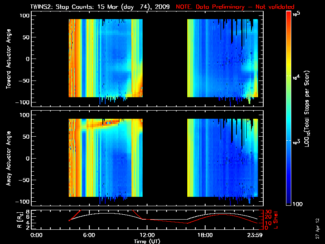Click the '0:00' time tick label

(36, 235)
